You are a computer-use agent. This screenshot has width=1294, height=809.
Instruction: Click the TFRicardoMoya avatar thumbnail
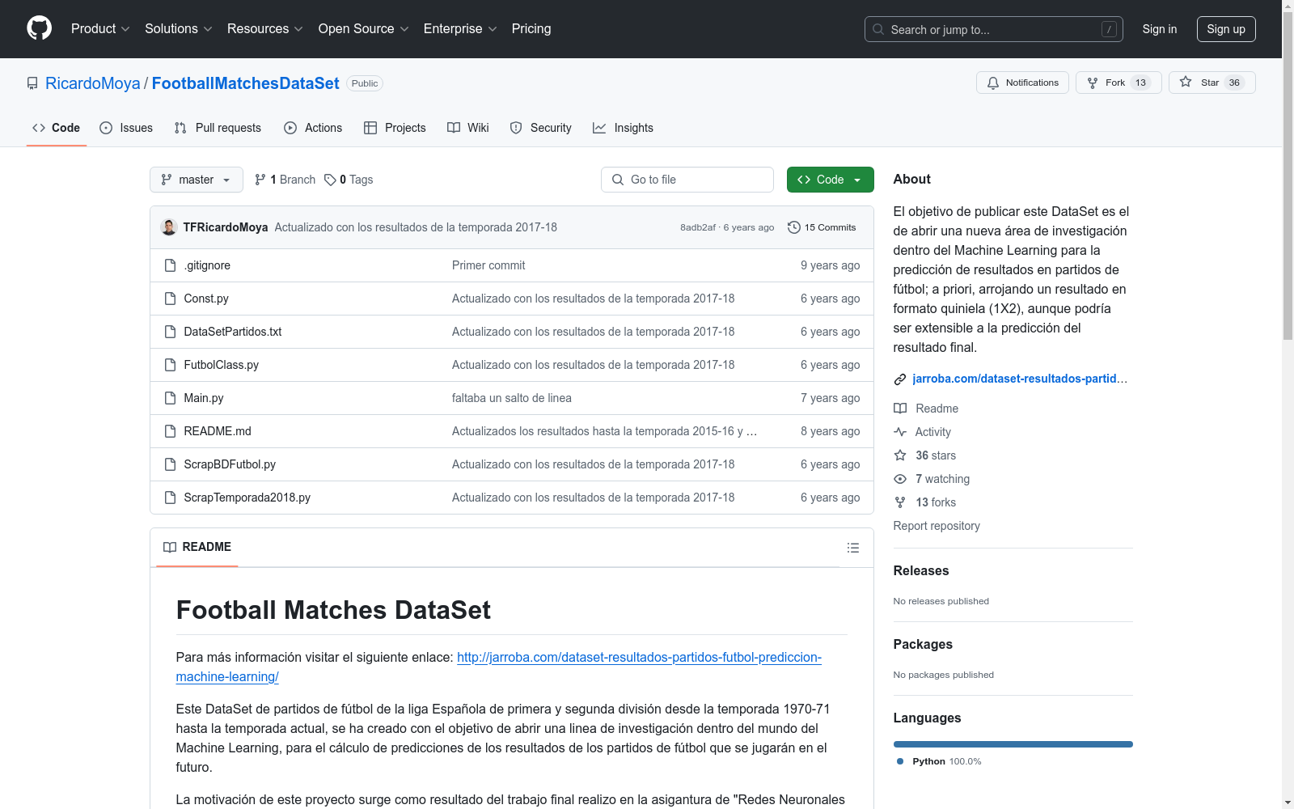click(169, 227)
